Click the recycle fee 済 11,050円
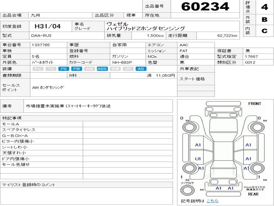274x206 pixels. [161, 76]
